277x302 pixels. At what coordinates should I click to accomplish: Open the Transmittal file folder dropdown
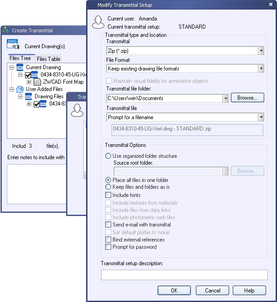(226, 98)
